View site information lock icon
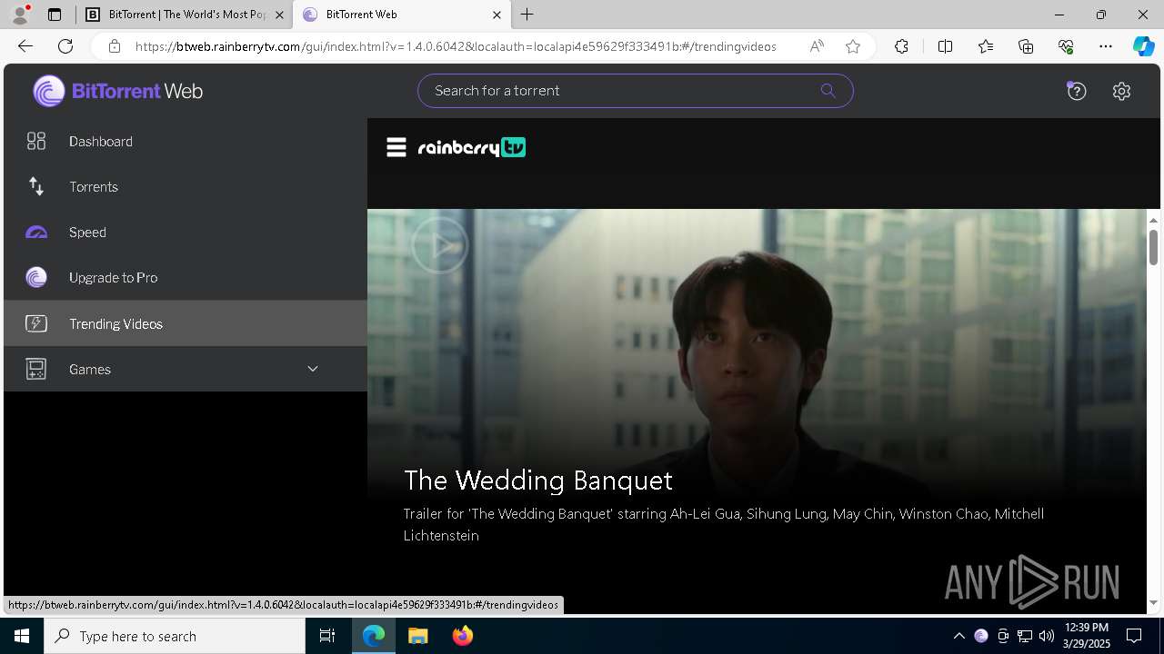This screenshot has width=1164, height=654. click(114, 46)
